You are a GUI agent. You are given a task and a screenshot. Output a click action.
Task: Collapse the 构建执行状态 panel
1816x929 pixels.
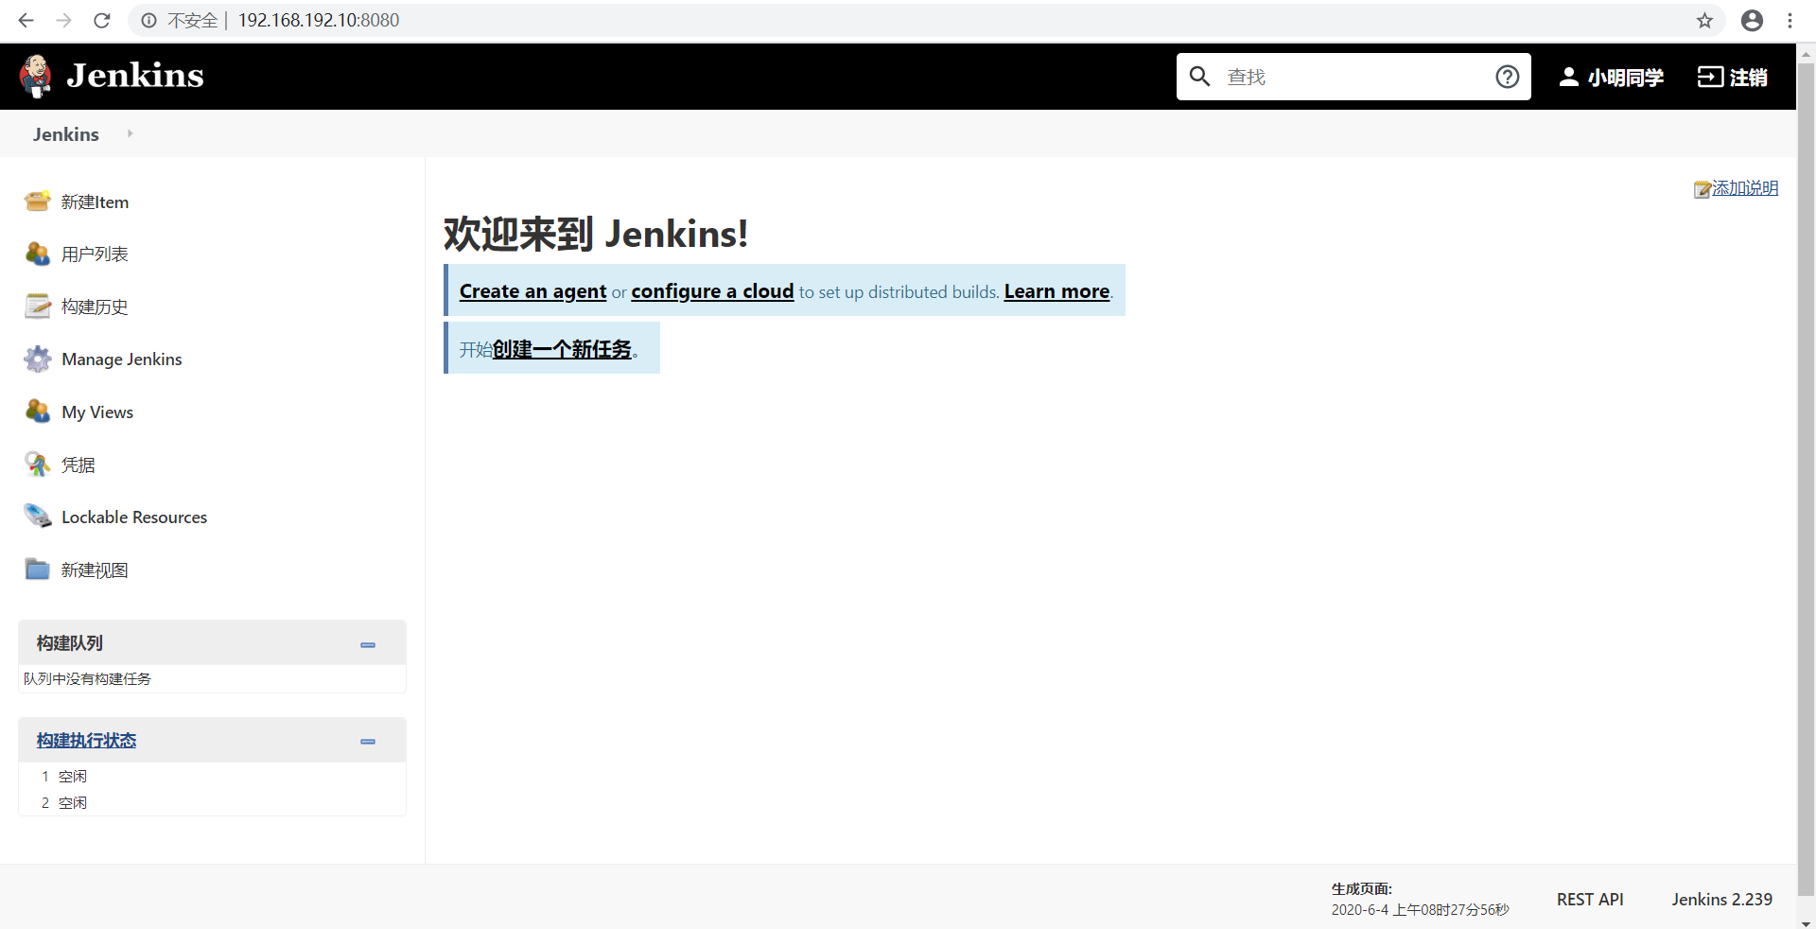pyautogui.click(x=368, y=741)
